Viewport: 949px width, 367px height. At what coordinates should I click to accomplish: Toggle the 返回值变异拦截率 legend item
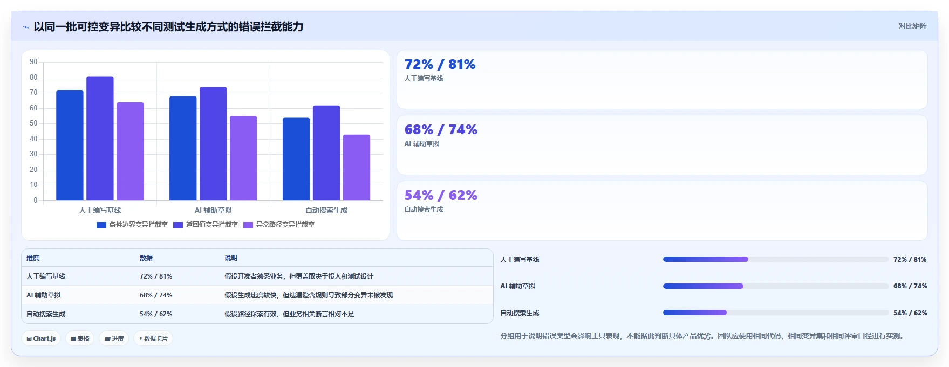[206, 225]
